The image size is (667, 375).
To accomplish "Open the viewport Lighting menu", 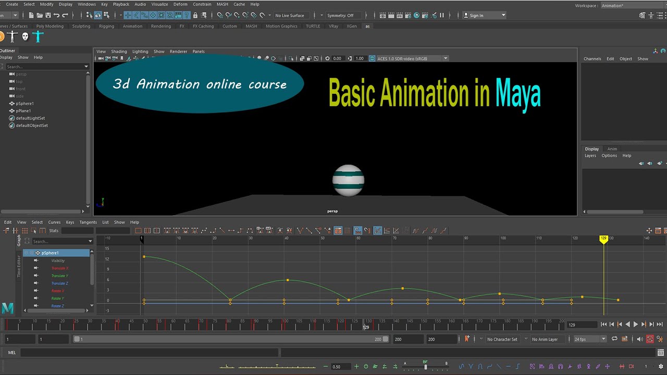I will pos(140,52).
